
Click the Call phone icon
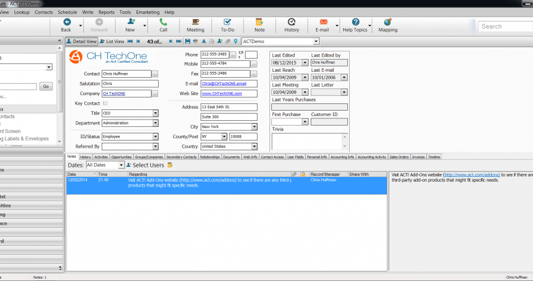(163, 22)
